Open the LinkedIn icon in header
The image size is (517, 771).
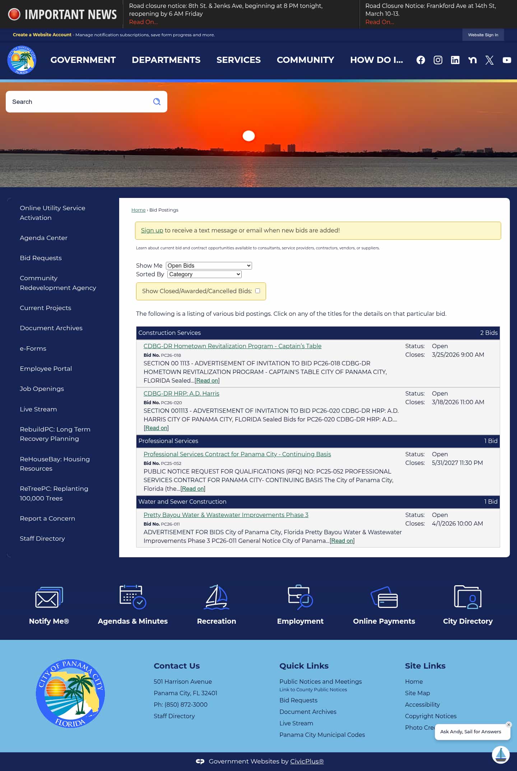pyautogui.click(x=455, y=60)
